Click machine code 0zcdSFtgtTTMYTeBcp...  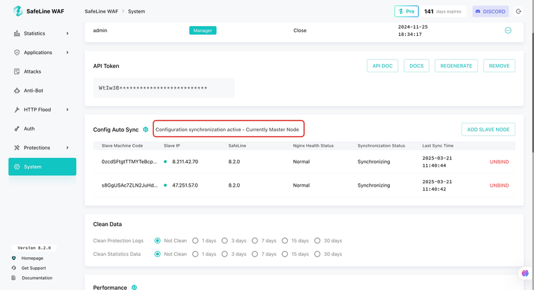(129, 161)
